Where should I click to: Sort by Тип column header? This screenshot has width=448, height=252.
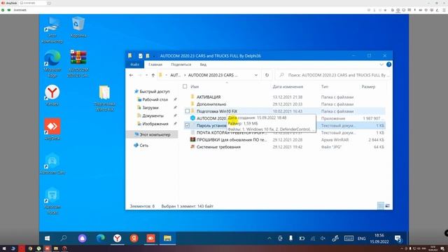pos(325,87)
